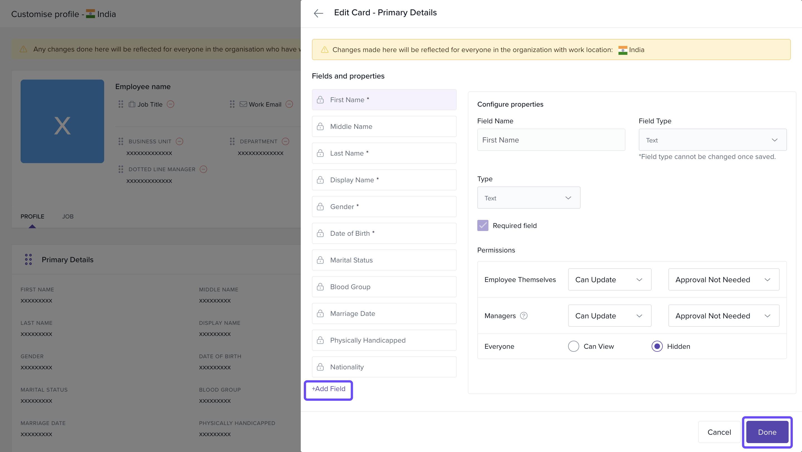Viewport: 802px width, 452px height.
Task: Click the drag handle icon next to Department
Action: [232, 142]
